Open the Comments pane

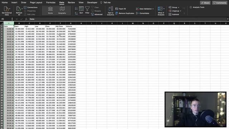click(x=220, y=3)
